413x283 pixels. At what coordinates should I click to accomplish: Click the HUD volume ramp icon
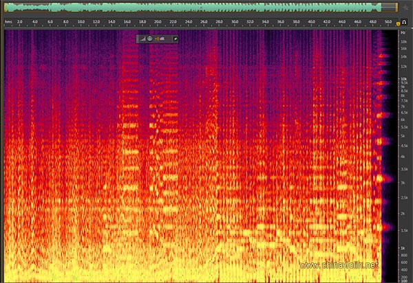143,39
